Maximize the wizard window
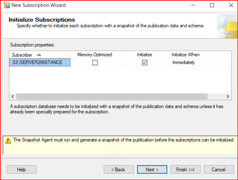The image size is (238, 180). (212, 5)
